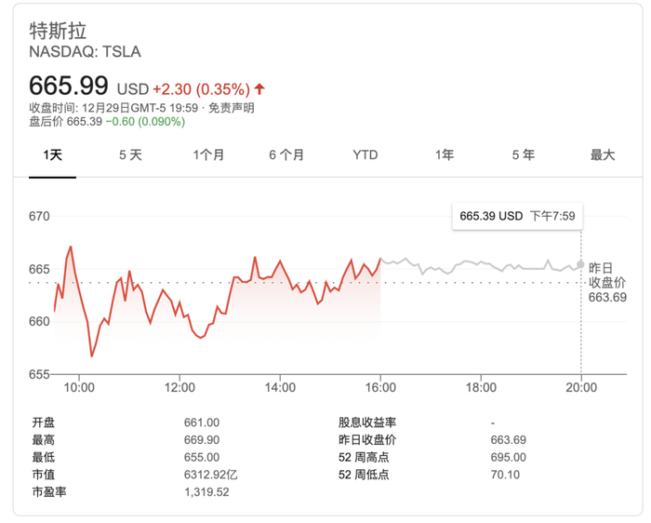Click the 16:00 time axis label

[380, 388]
